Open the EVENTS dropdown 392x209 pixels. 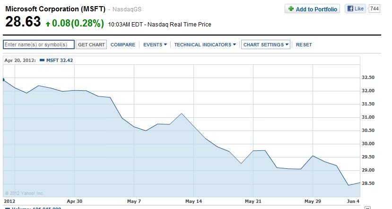[155, 45]
